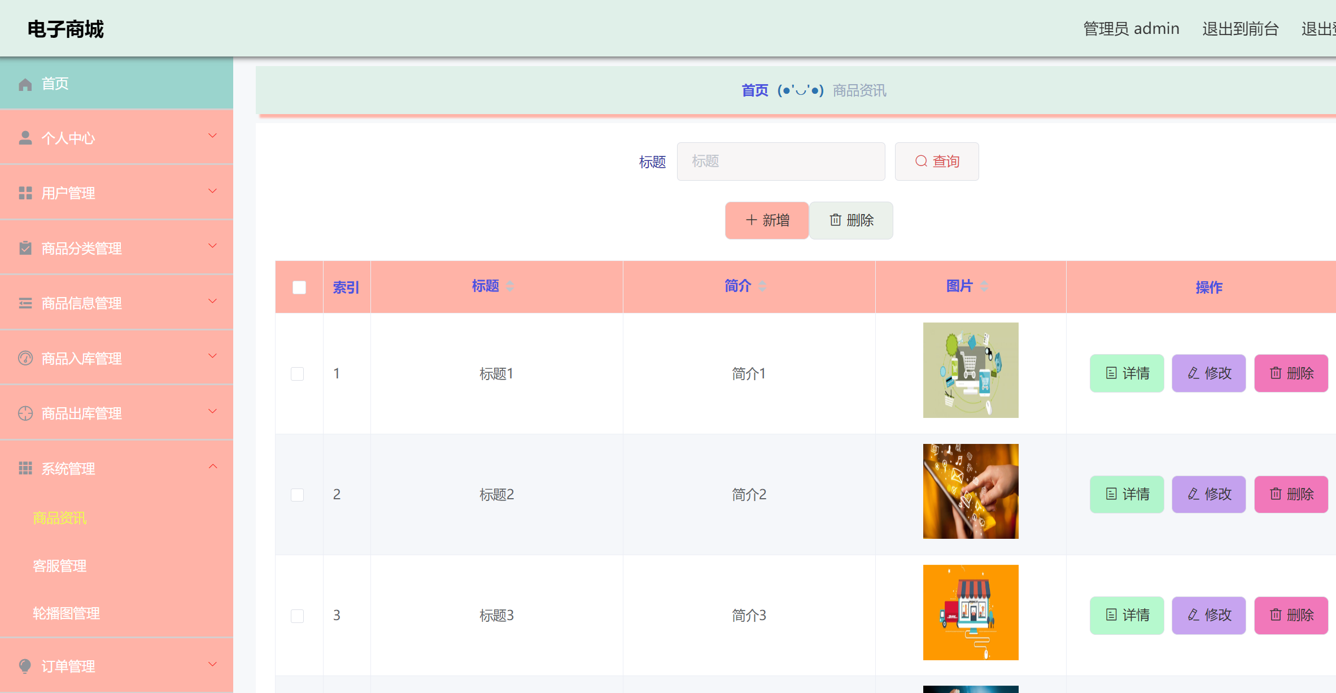Click the compass icon for 商品入库管理
Viewport: 1336px width, 693px height.
25,358
